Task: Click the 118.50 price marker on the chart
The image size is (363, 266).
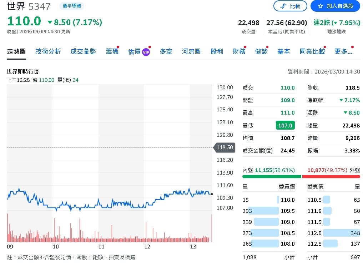Action: coord(224,147)
